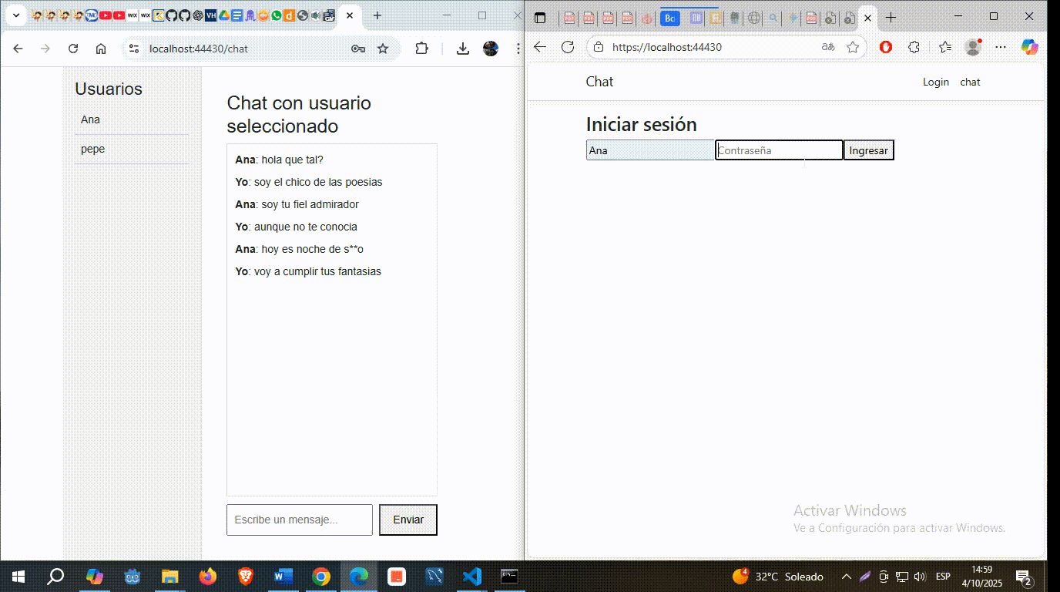Select pepe from the Usuarios list
Viewport: 1060px width, 592px height.
coord(92,149)
